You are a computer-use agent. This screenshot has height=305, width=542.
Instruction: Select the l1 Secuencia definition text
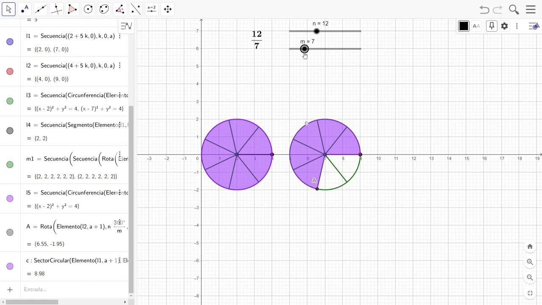pos(71,36)
